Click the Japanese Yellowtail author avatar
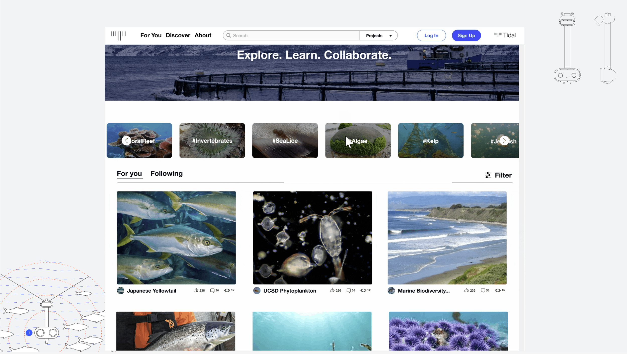 pos(121,291)
